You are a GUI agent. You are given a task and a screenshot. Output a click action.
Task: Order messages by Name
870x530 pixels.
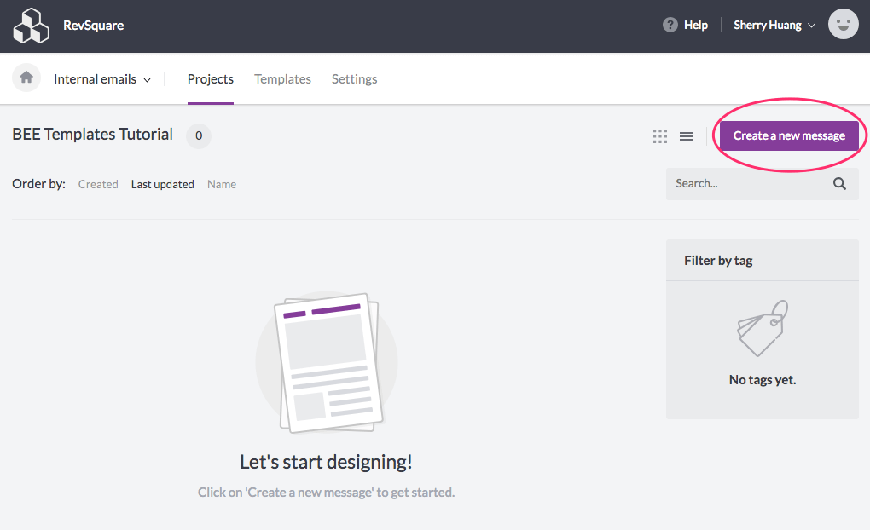pyautogui.click(x=222, y=184)
